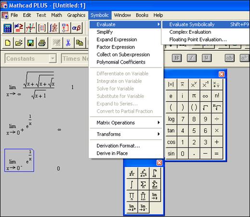Insert summation over range variable from palette

[143, 185]
